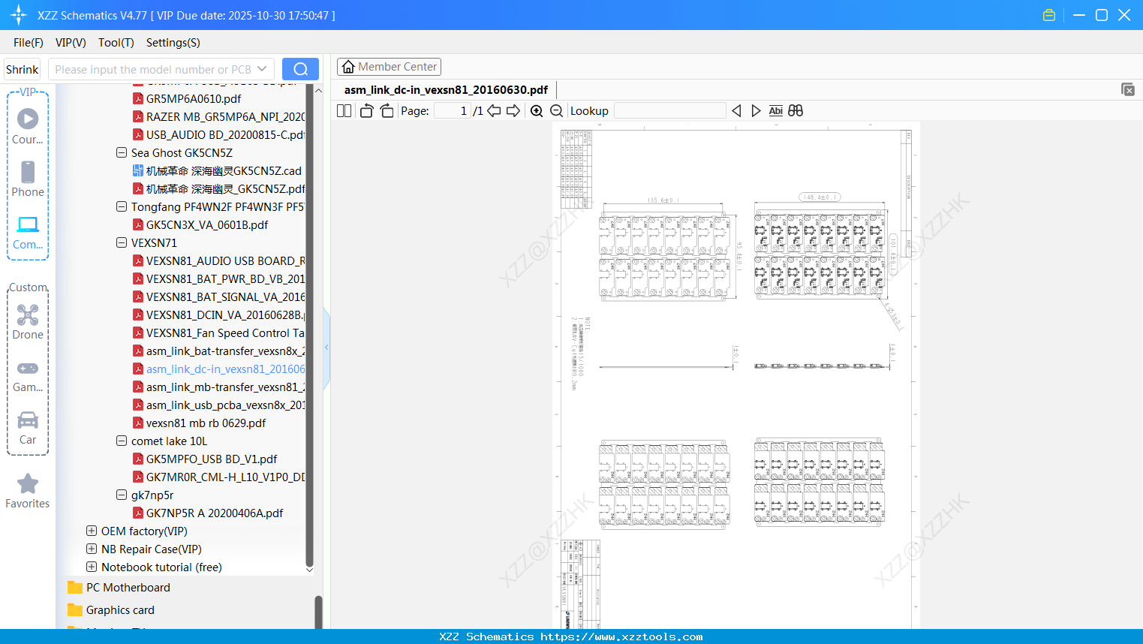This screenshot has width=1143, height=644.
Task: Open VEXSN81_DCIN_VA_20160628B file
Action: (x=219, y=314)
